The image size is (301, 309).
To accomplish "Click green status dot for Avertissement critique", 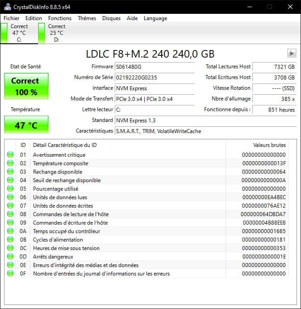I will pyautogui.click(x=10, y=154).
